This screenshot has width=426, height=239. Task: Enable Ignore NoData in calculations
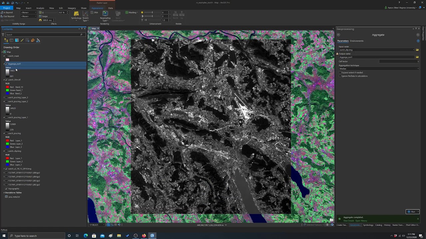click(340, 76)
